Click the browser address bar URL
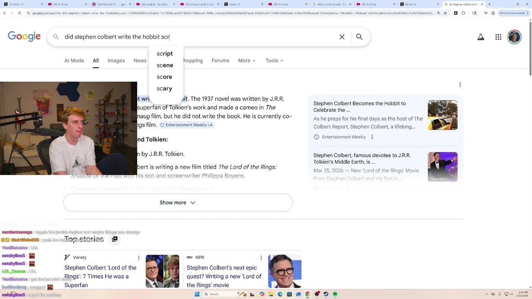This screenshot has height=299, width=532. tap(233, 13)
